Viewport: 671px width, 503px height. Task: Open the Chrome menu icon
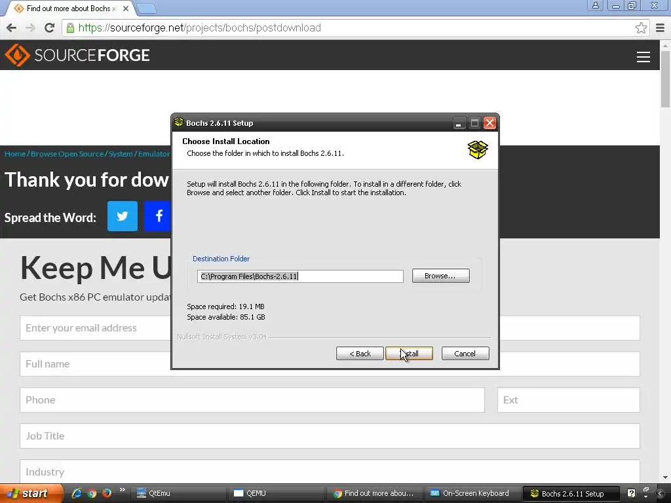(661, 28)
